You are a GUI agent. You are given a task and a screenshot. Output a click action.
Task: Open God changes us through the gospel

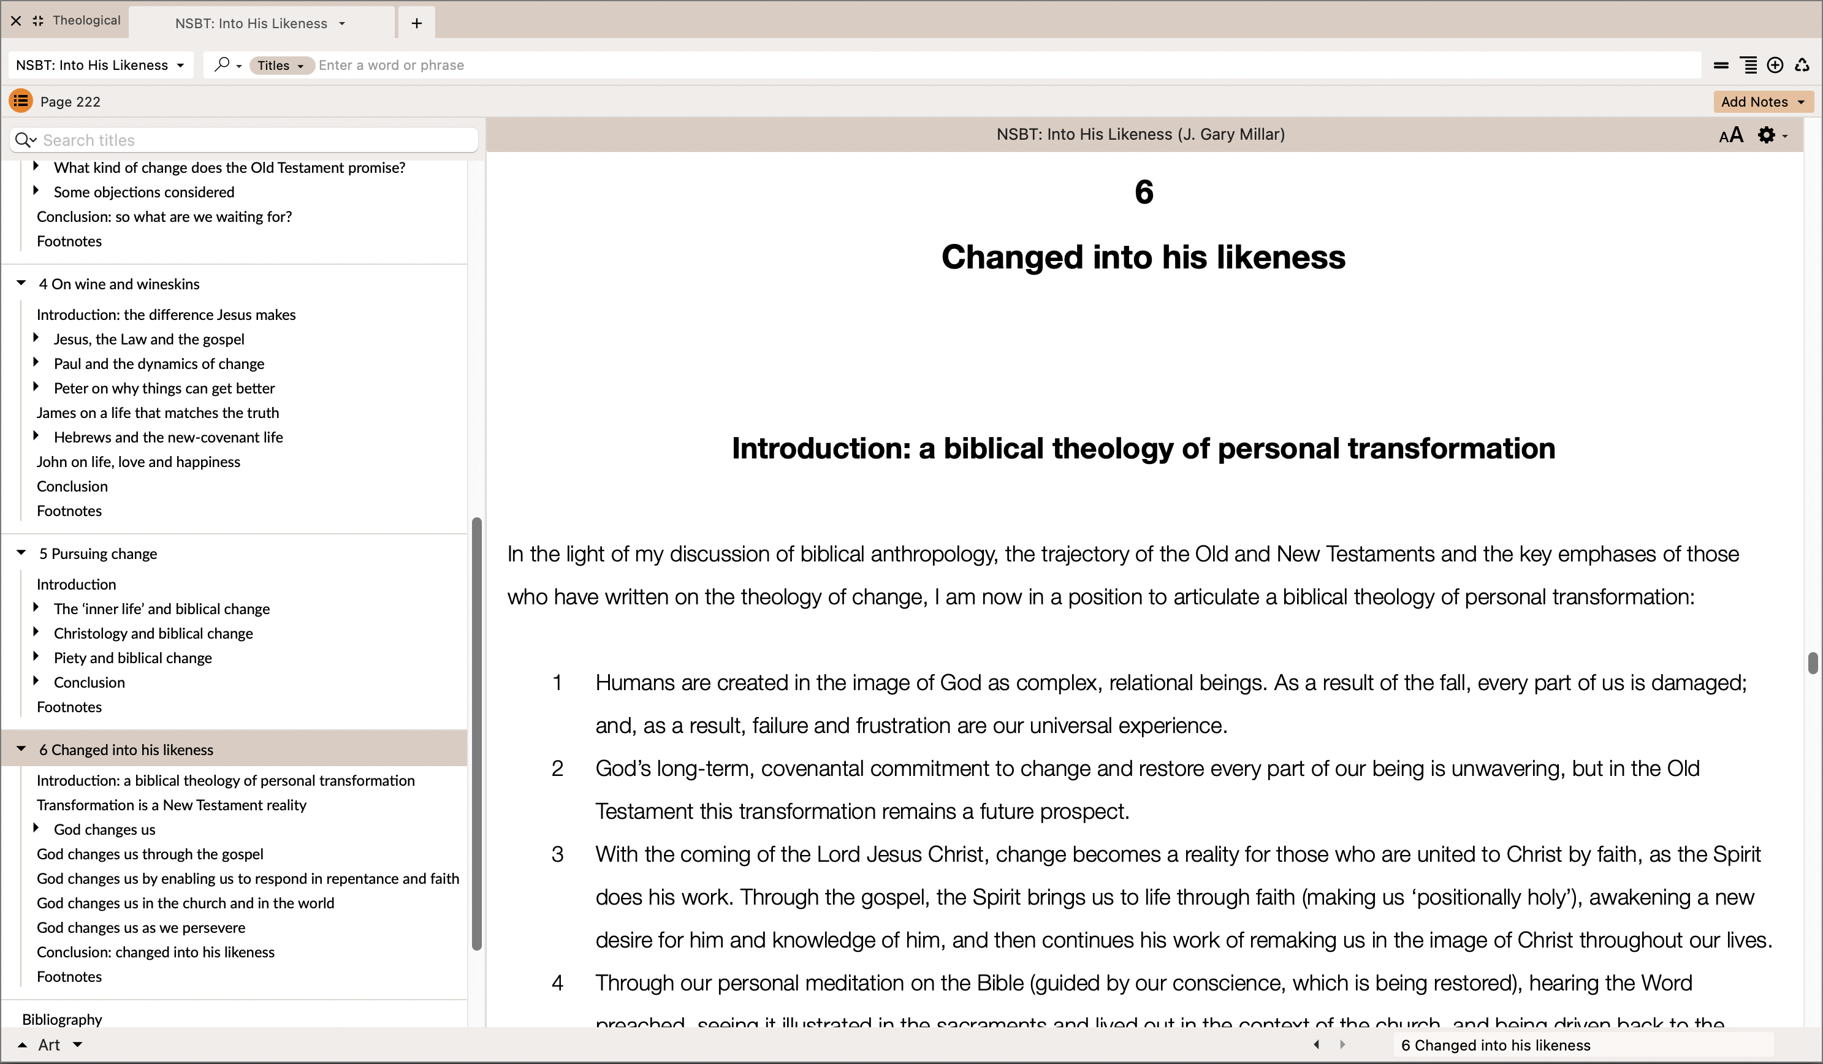[x=150, y=854]
